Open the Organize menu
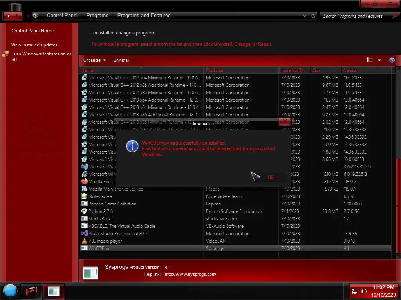Screen dimensions: 401x300 94,60
